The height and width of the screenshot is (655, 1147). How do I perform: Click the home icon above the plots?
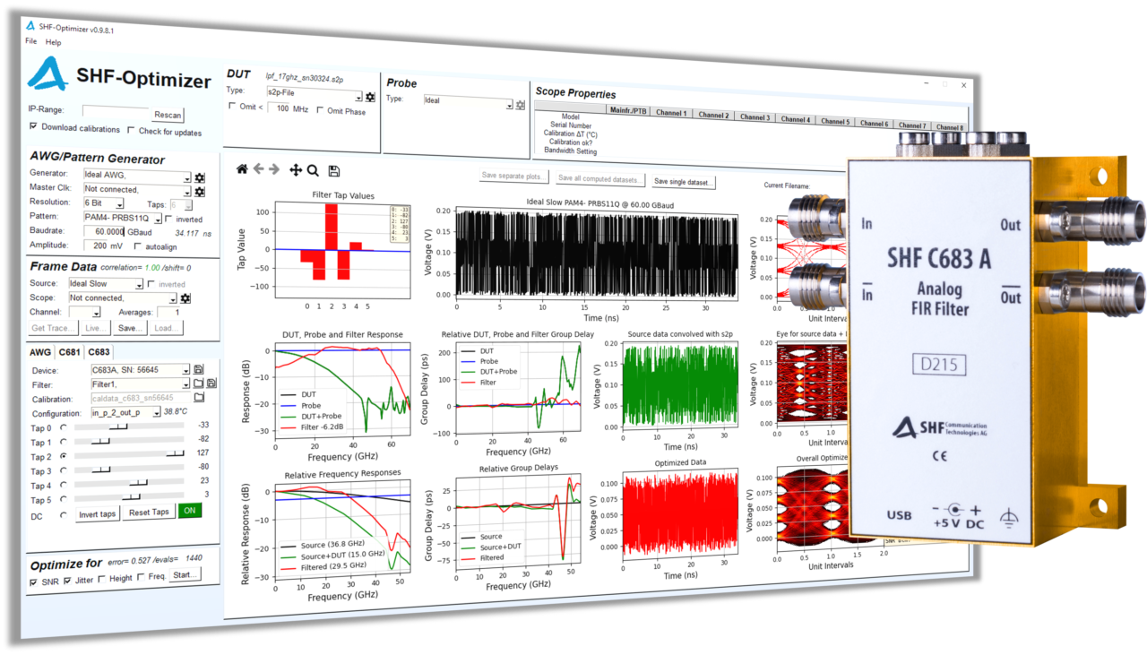point(243,169)
